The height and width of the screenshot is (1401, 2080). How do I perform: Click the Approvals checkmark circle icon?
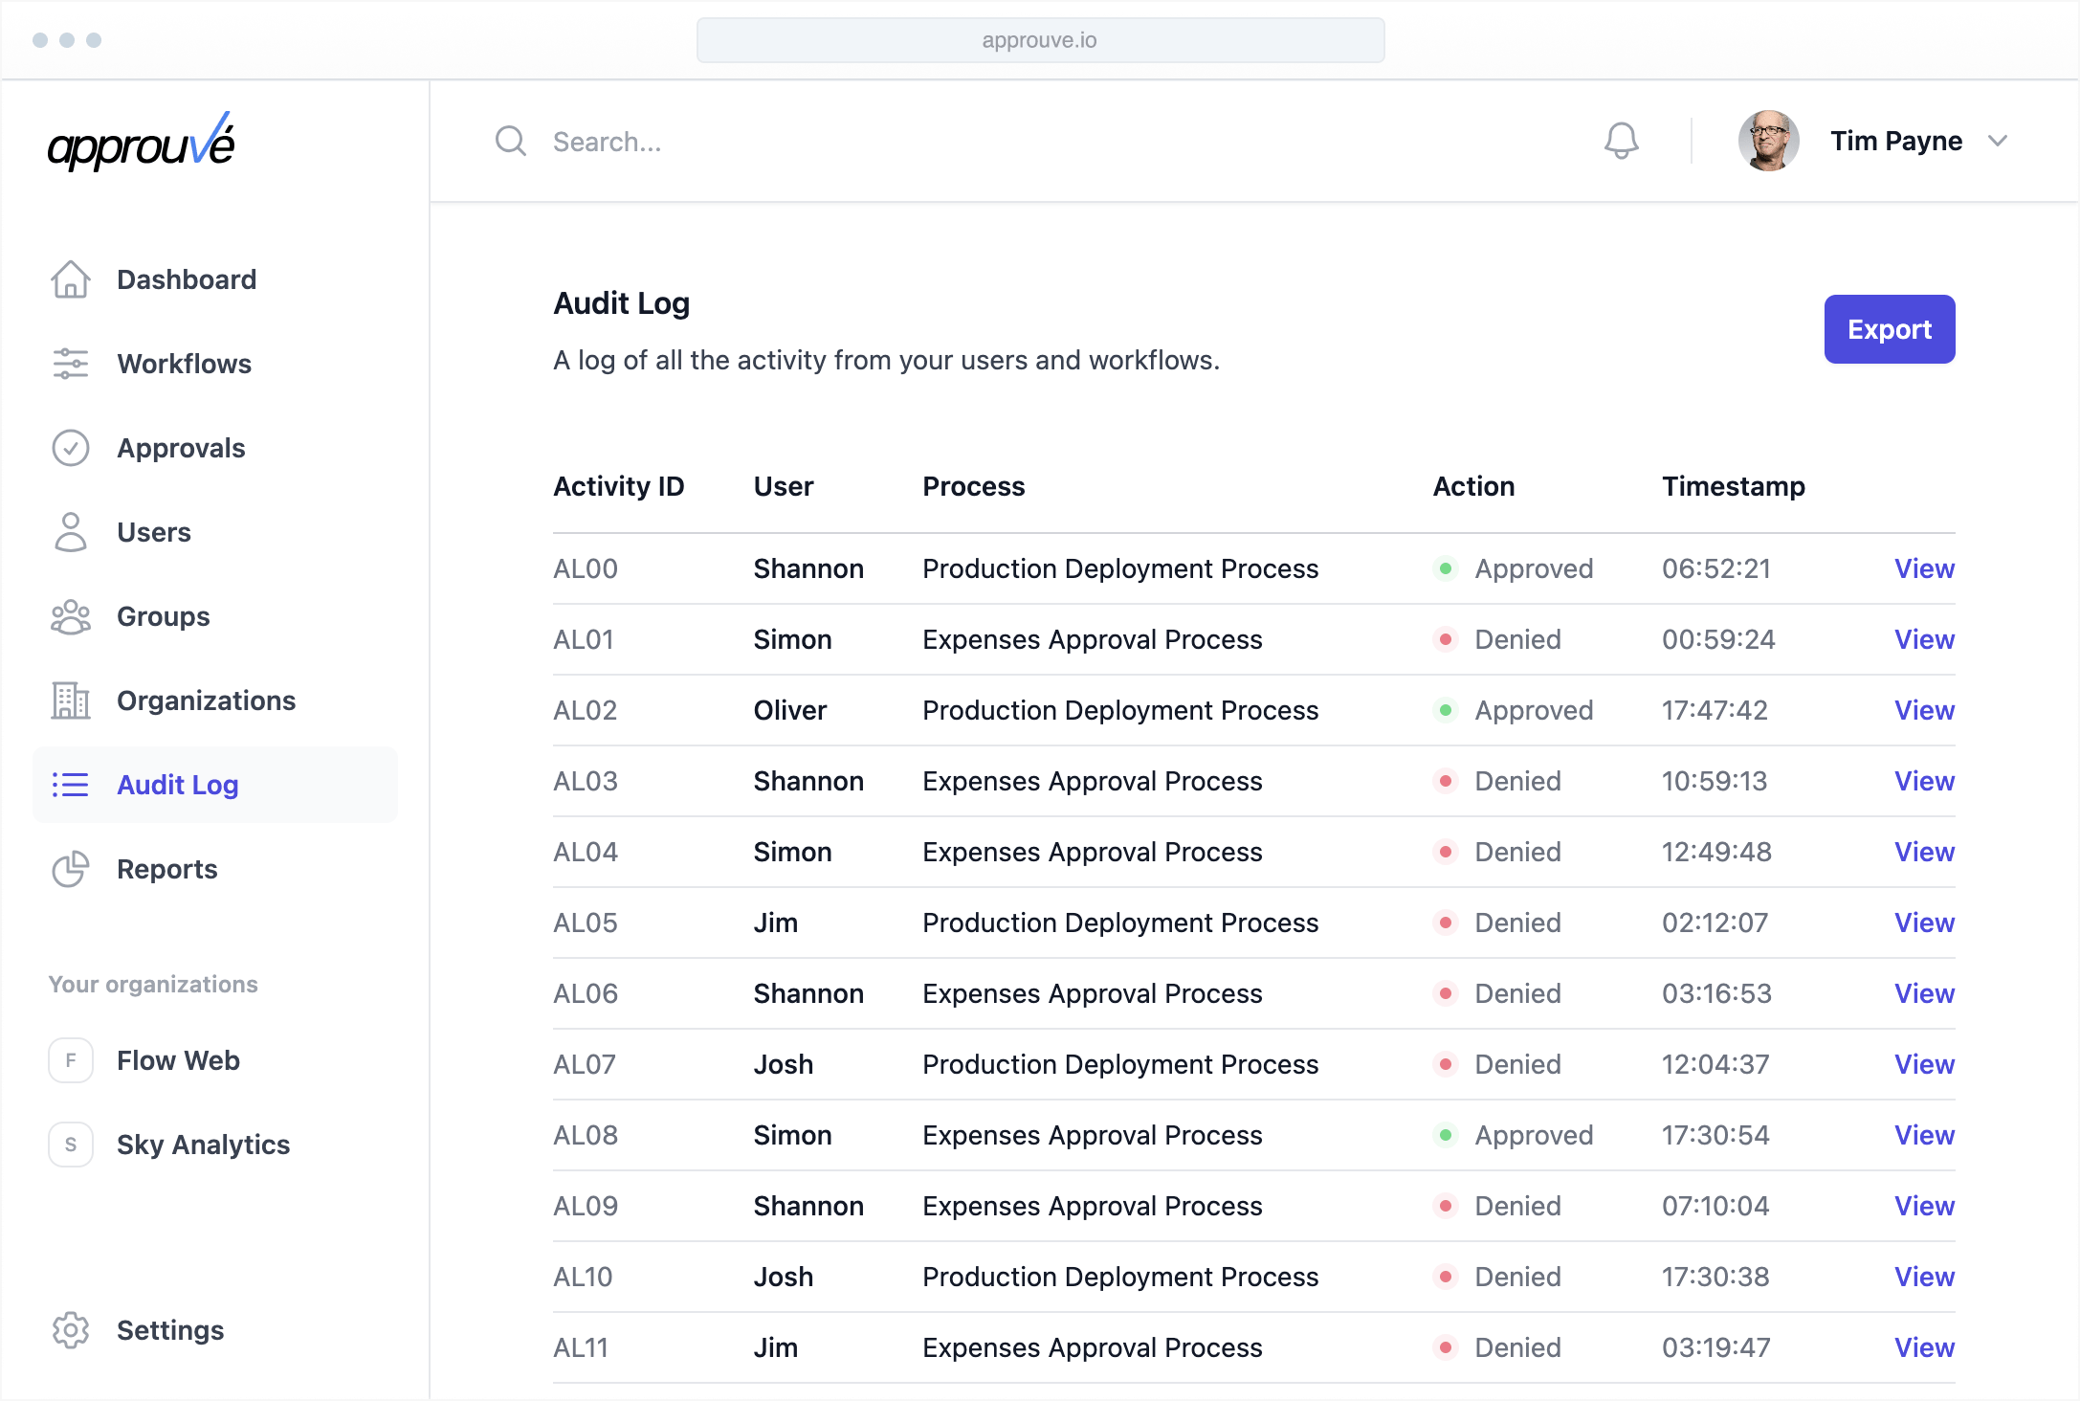click(x=71, y=448)
